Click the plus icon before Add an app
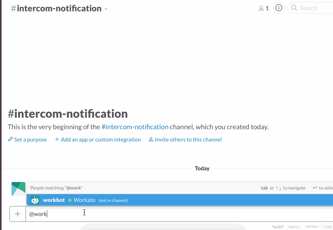Viewport: 333px width, 230px height. (x=57, y=139)
